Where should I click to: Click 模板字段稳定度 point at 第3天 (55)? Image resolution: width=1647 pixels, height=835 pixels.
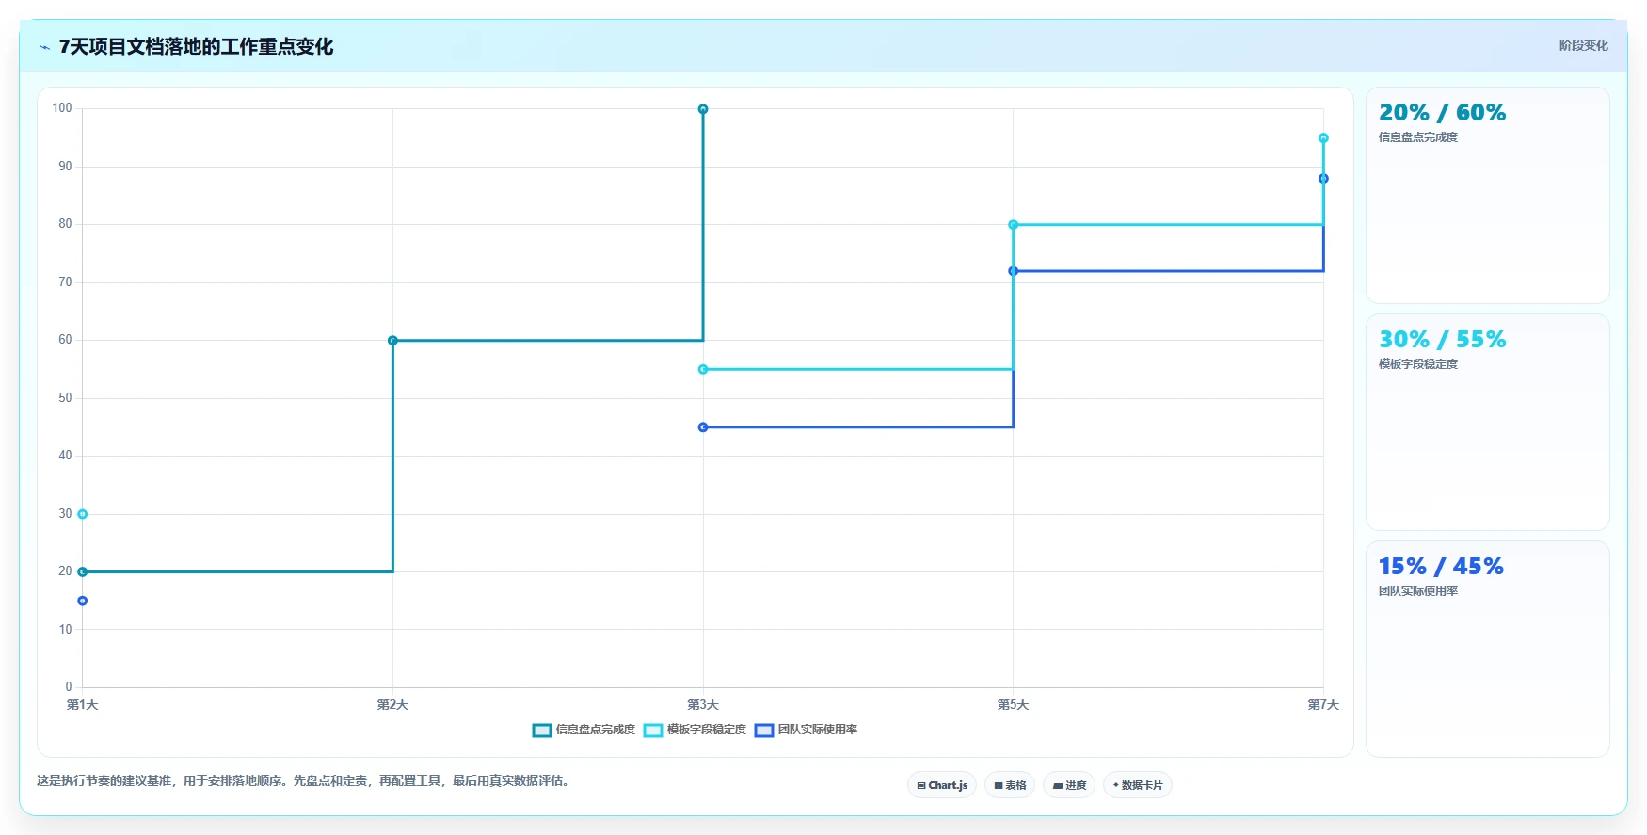(x=703, y=370)
